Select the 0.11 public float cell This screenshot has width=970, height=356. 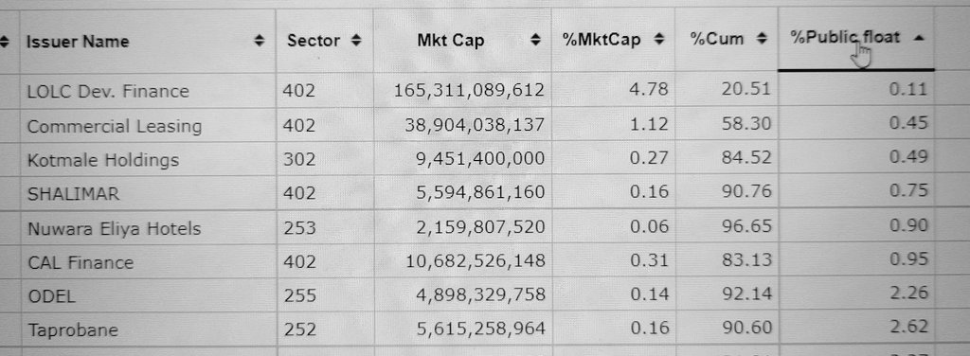[908, 90]
